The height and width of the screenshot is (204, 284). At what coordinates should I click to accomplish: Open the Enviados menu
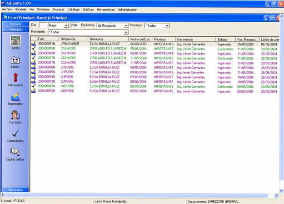click(43, 10)
